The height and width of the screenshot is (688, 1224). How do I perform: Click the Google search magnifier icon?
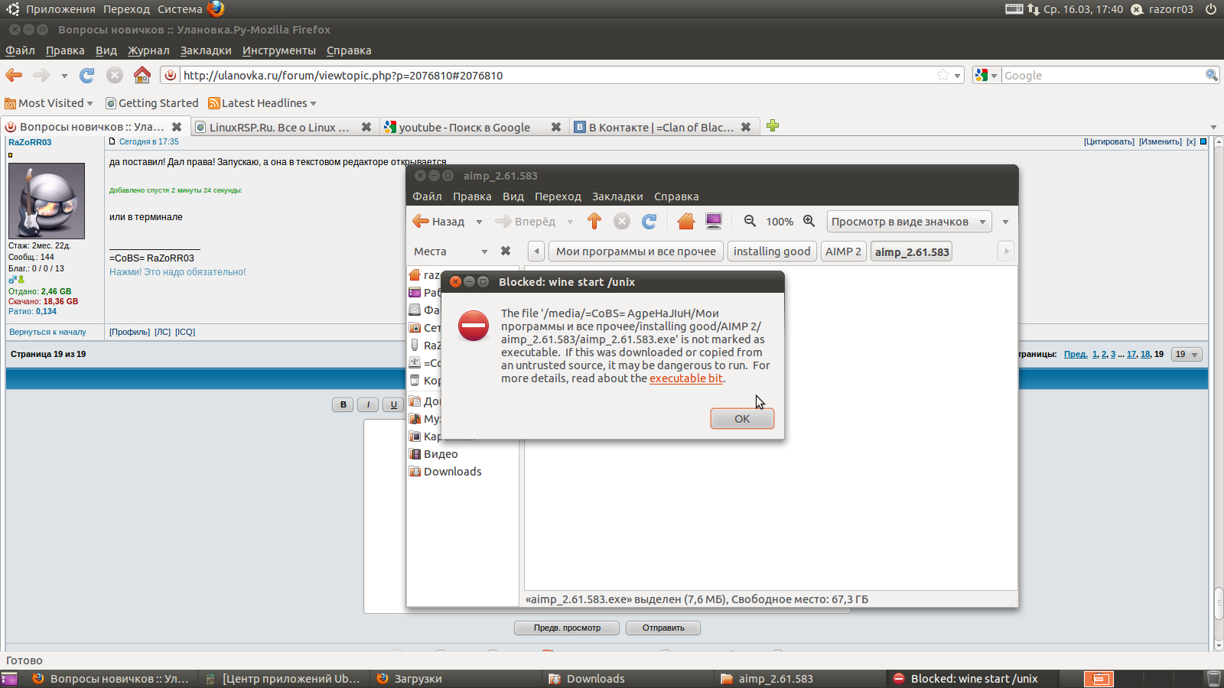click(1211, 75)
